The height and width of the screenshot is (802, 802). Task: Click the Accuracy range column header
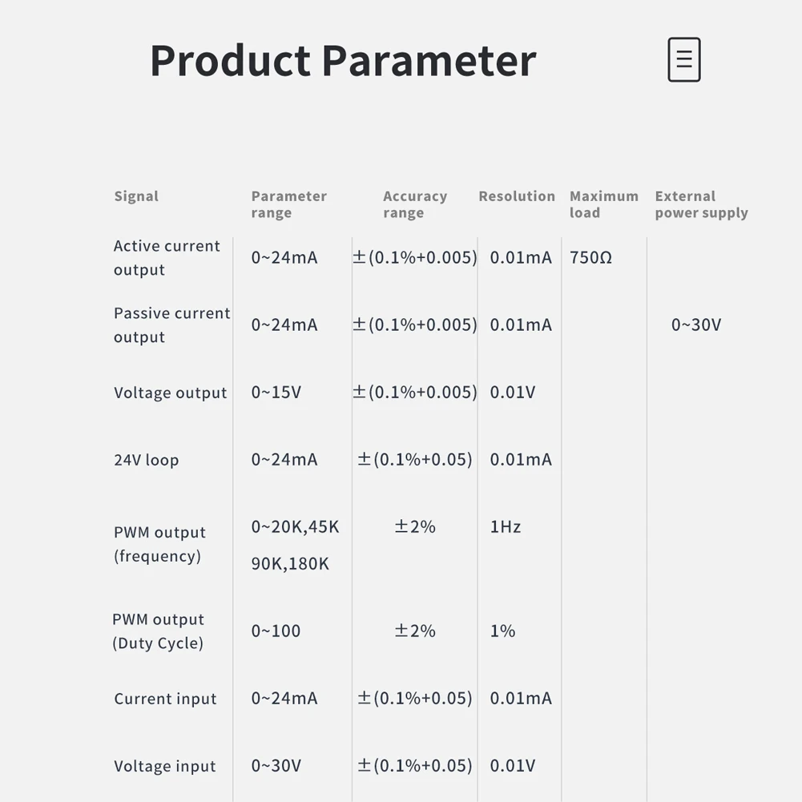(x=414, y=204)
